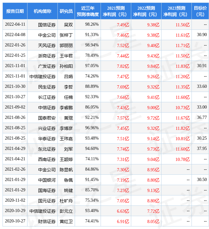Click the target price 30.91
Viewport: 209px width, 229px height.
(x=202, y=66)
